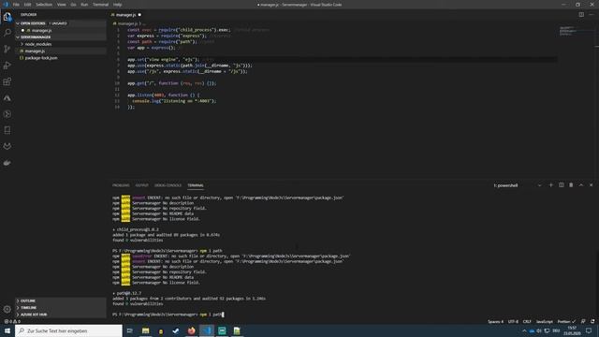Split the terminal panel
This screenshot has width=599, height=337.
pos(562,185)
